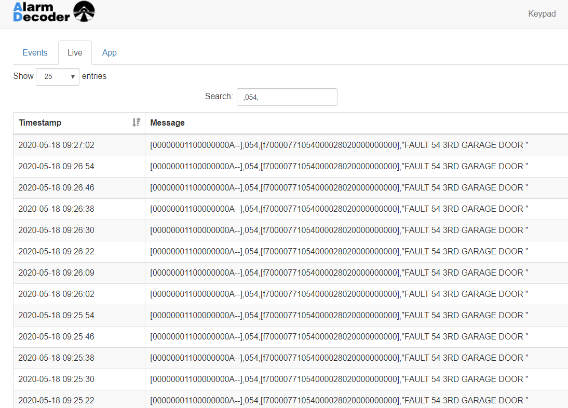
Task: Select the Live tab
Action: click(x=75, y=52)
